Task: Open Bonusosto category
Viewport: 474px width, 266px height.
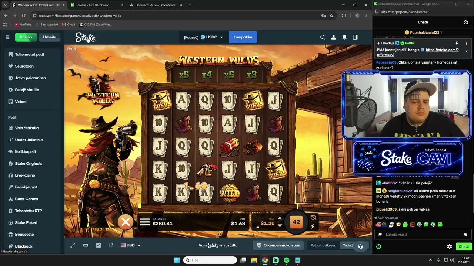Action: click(x=33, y=234)
